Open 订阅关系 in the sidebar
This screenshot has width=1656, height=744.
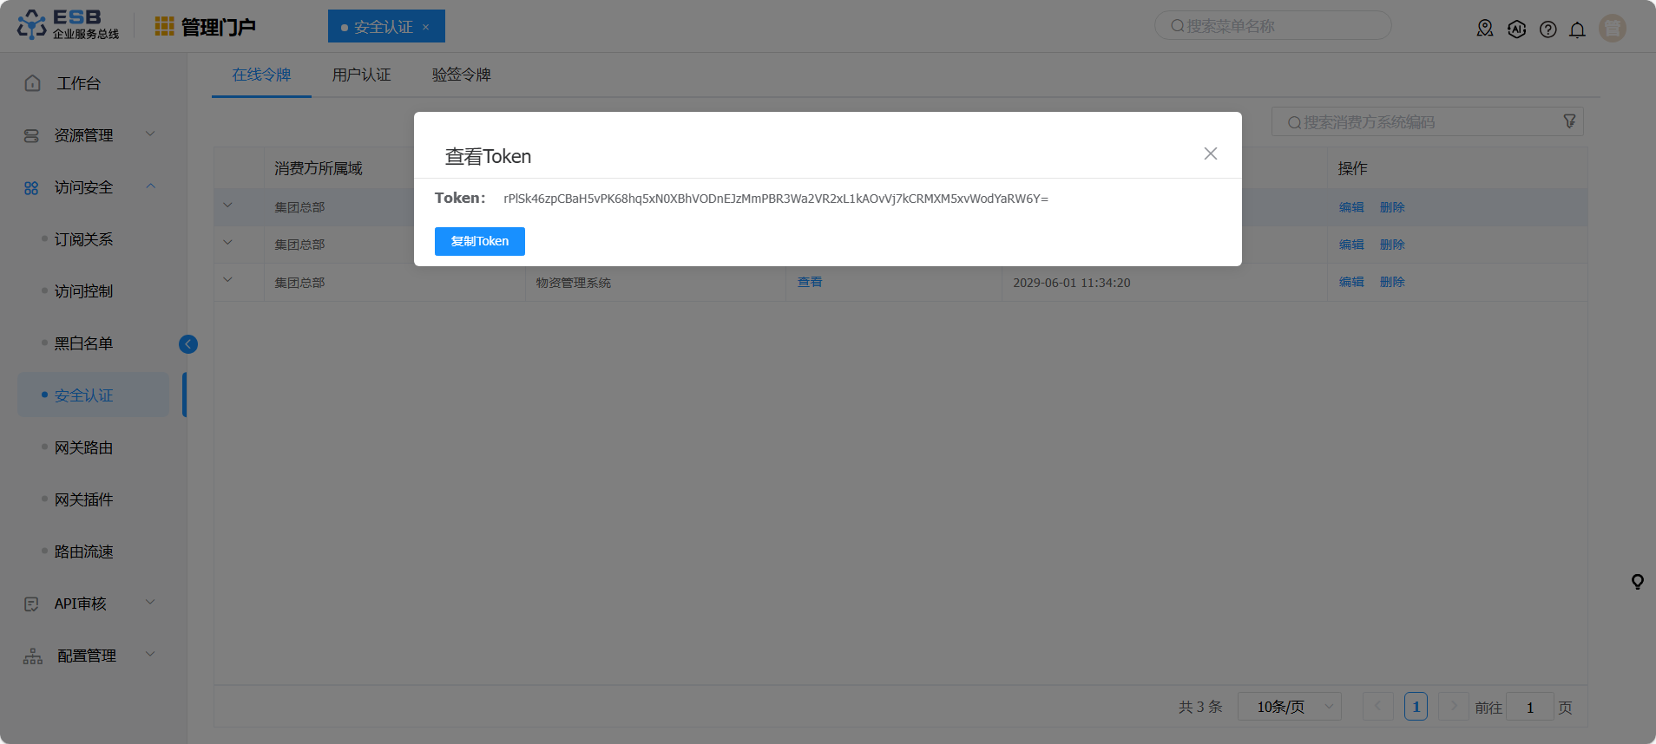pyautogui.click(x=84, y=239)
